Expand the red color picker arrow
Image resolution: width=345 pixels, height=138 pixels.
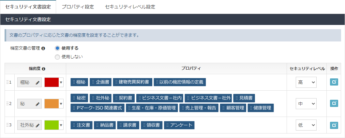click(61, 82)
